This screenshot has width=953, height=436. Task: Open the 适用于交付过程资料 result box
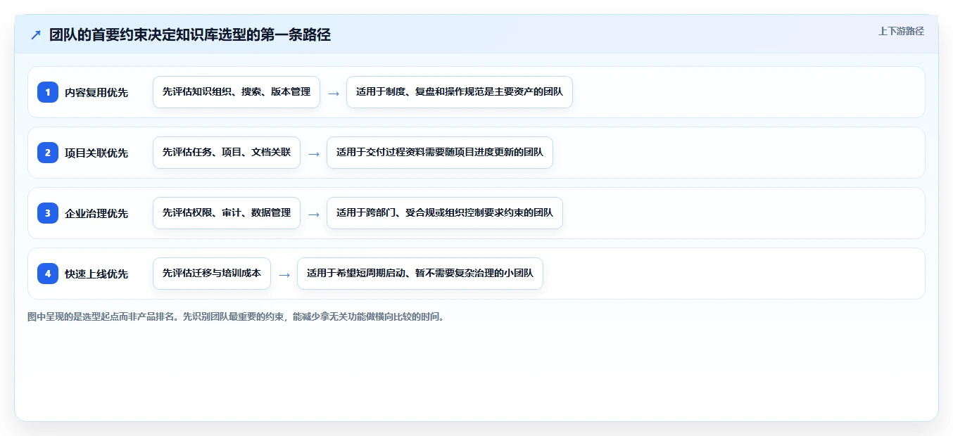(x=440, y=153)
